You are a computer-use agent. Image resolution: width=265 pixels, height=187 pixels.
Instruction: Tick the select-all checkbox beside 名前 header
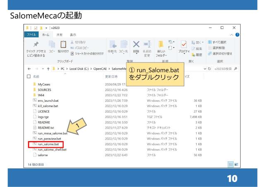coord(28,77)
